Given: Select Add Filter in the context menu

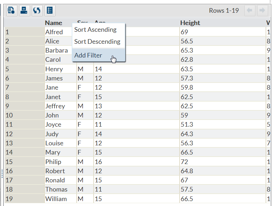Looking at the screenshot, I should (x=88, y=55).
